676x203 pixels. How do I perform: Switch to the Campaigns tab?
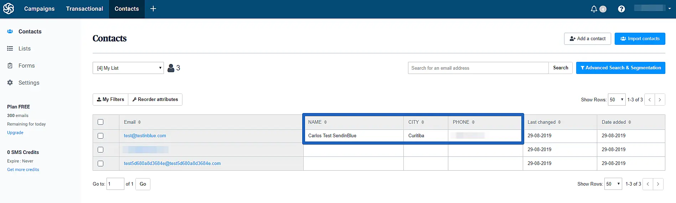39,9
